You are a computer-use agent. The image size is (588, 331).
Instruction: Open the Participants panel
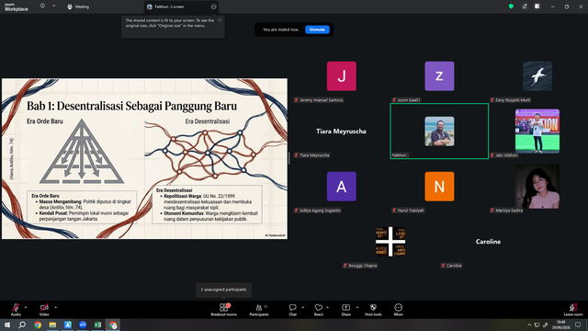[x=259, y=310]
